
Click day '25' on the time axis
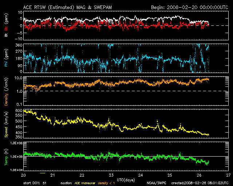(x=170, y=175)
